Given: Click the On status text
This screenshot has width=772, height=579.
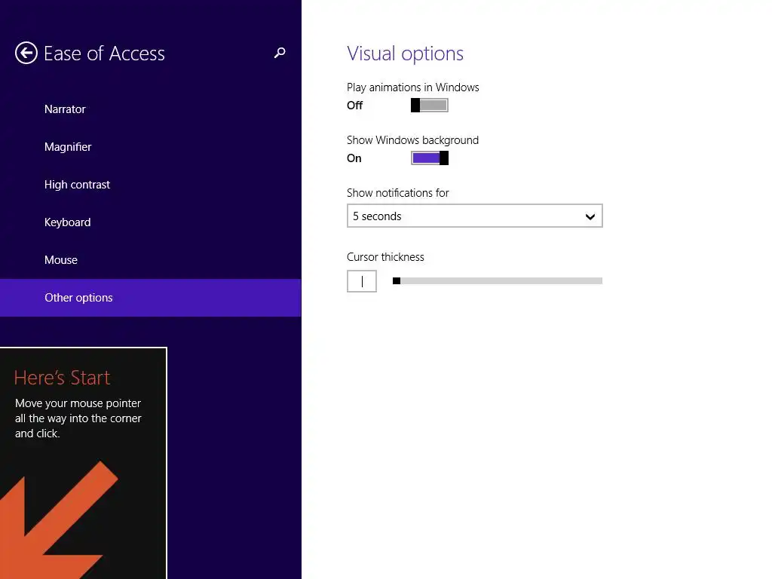Looking at the screenshot, I should [354, 158].
